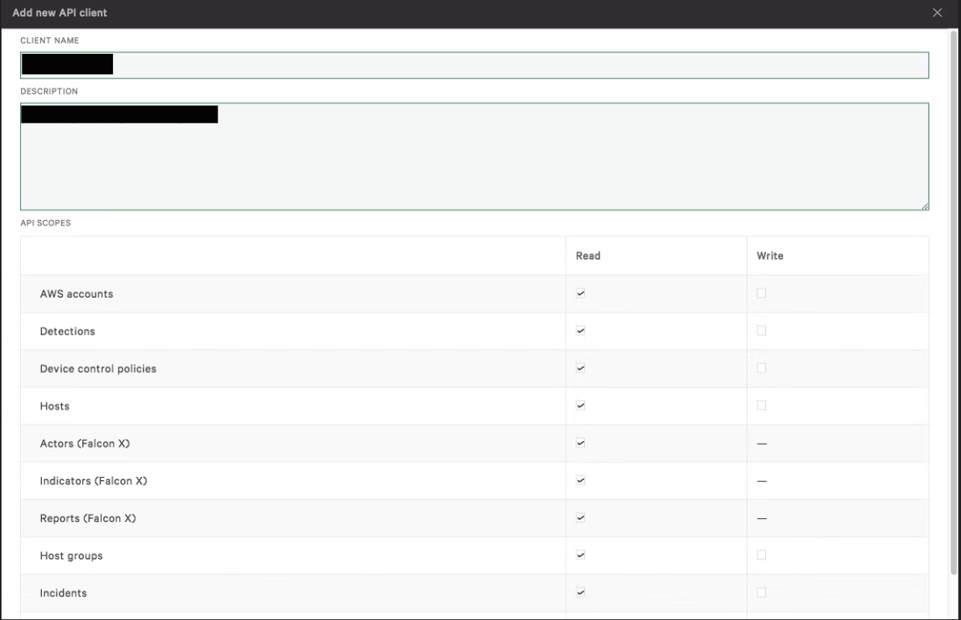Viewport: 961px width, 620px height.
Task: Uncheck Read for Reports (Falcon X)
Action: [580, 518]
